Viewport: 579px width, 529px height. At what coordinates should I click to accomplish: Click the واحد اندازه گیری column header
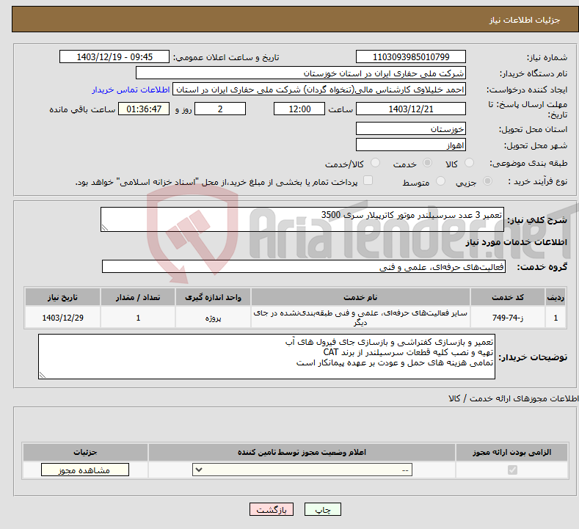(213, 298)
